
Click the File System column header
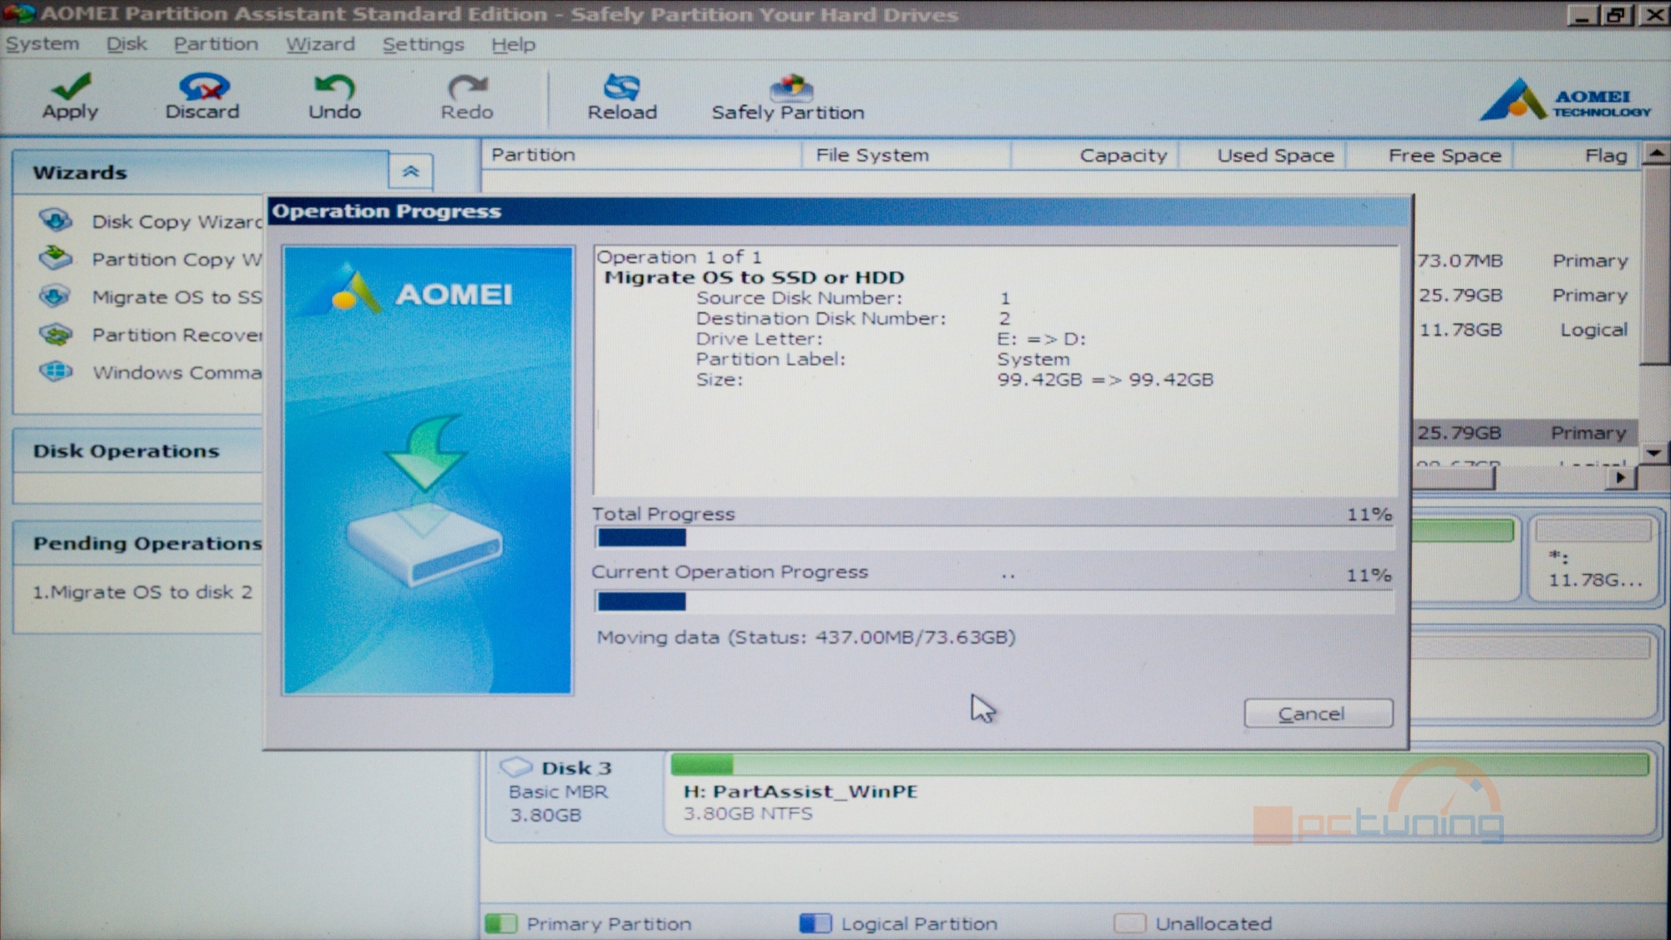906,155
